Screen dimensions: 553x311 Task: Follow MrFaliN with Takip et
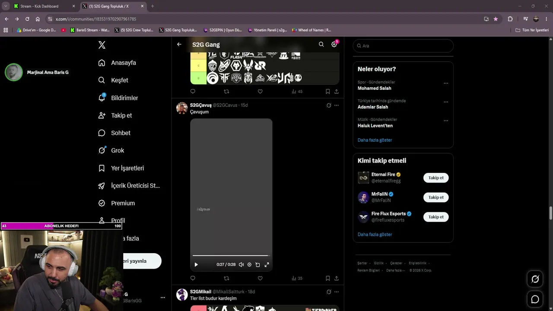[x=436, y=197]
